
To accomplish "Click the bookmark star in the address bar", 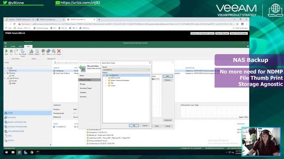I will (237, 24).
